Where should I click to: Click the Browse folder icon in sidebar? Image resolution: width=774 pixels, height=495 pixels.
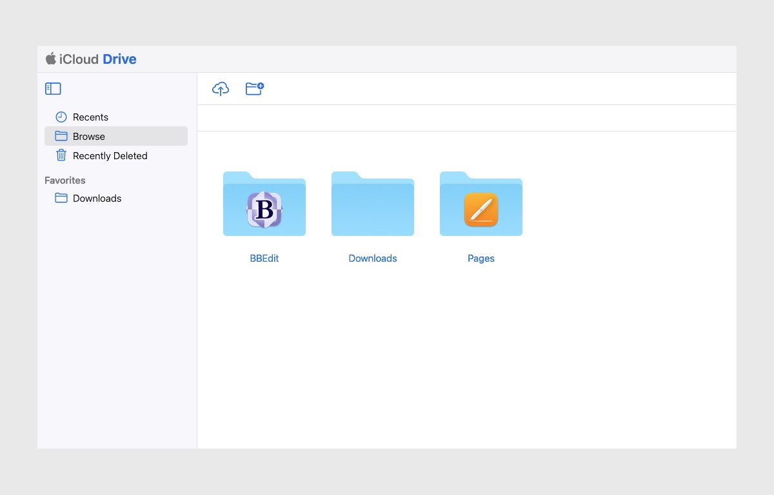click(x=61, y=136)
